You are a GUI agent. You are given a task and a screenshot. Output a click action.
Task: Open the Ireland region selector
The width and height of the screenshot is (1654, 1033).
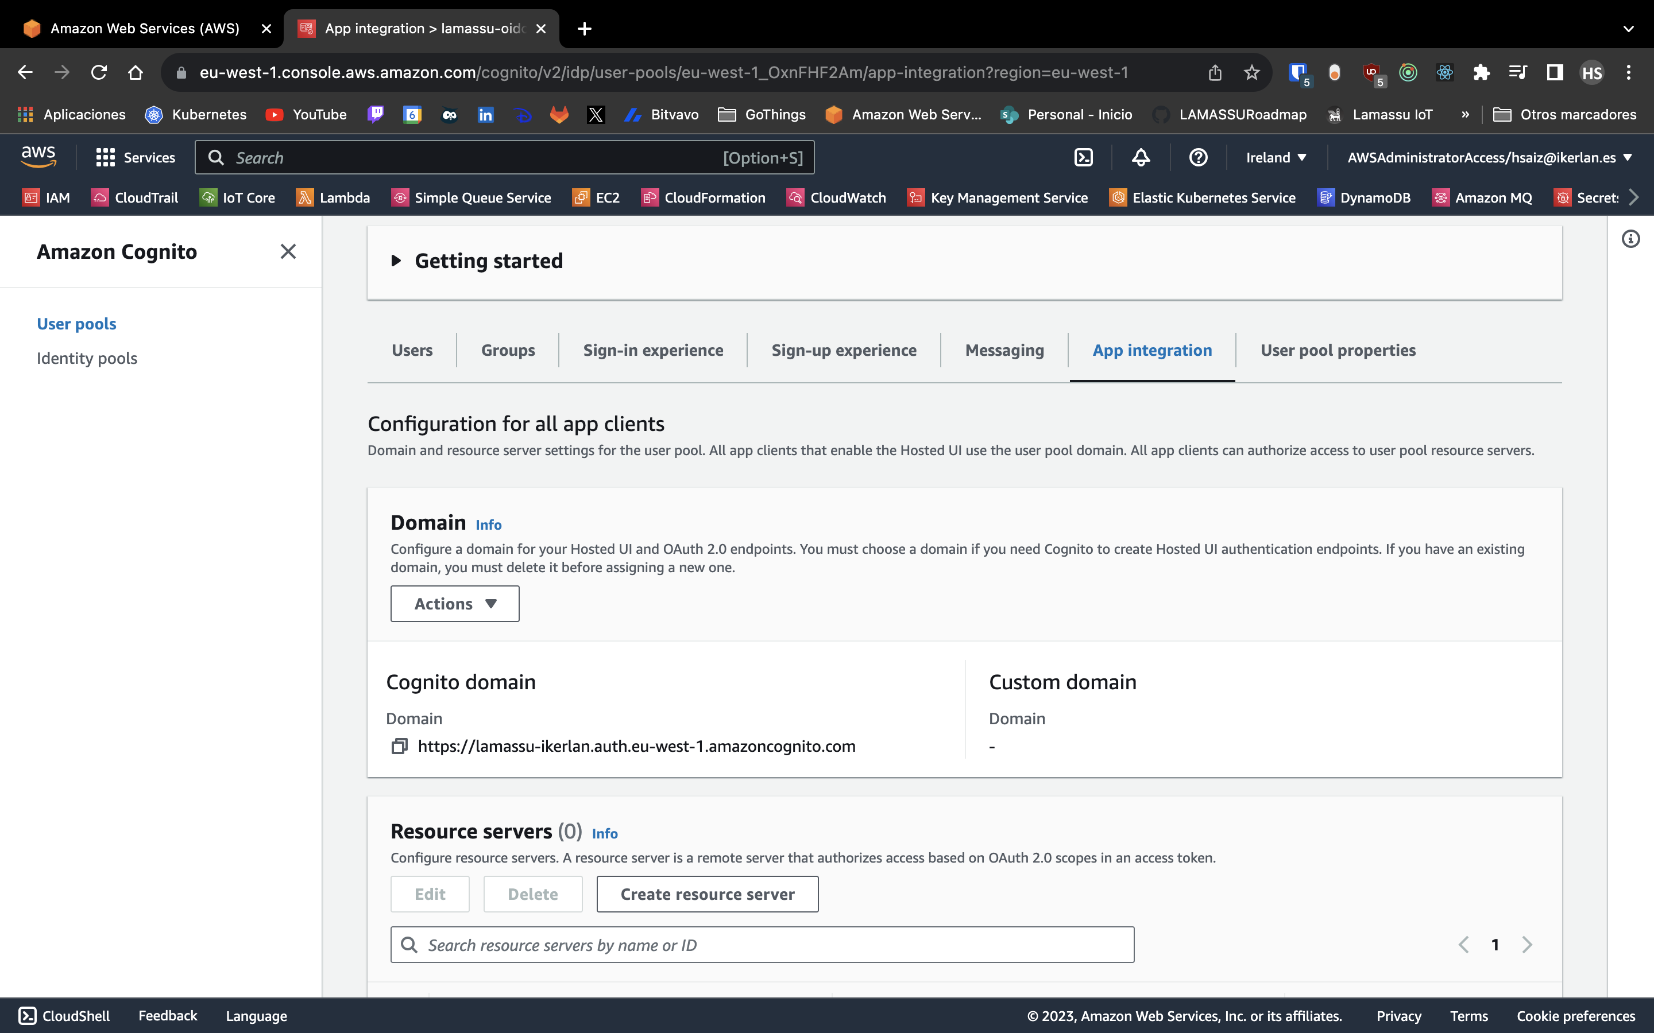tap(1276, 157)
